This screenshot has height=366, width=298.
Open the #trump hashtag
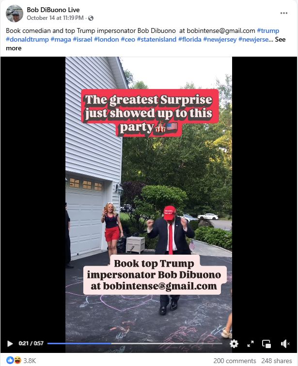(268, 30)
